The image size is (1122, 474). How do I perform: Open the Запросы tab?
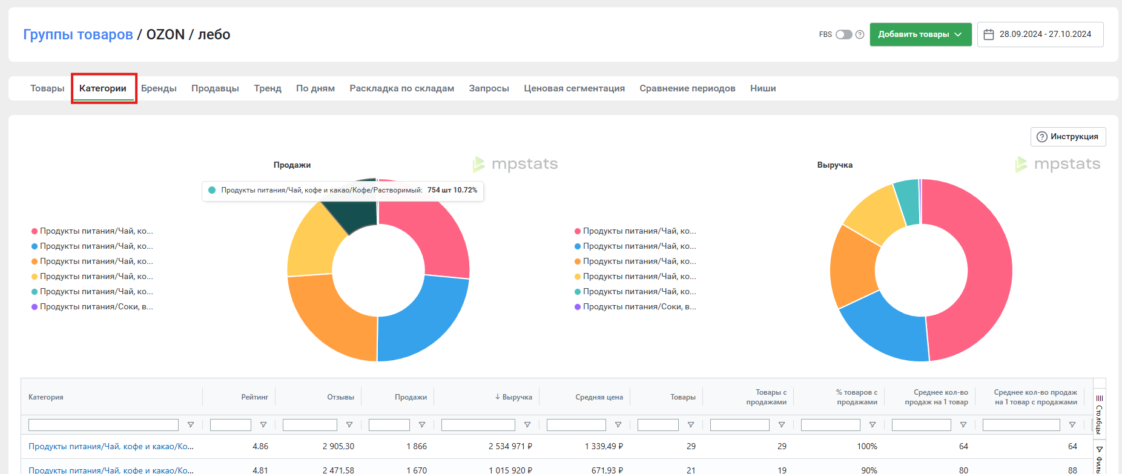pyautogui.click(x=489, y=88)
